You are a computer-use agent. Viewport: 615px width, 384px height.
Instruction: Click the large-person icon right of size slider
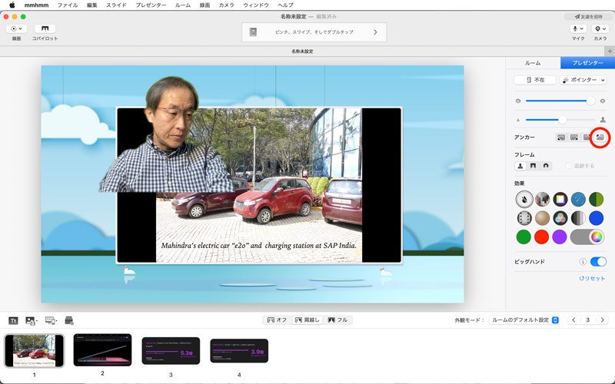pos(603,120)
